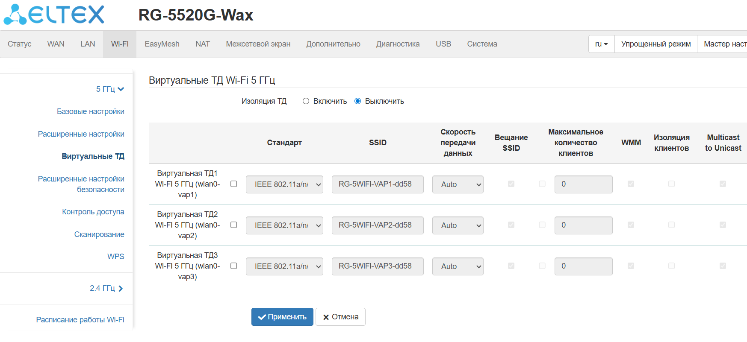Expand the 2.4 ГГц section chevron
747x342 pixels.
pos(121,289)
